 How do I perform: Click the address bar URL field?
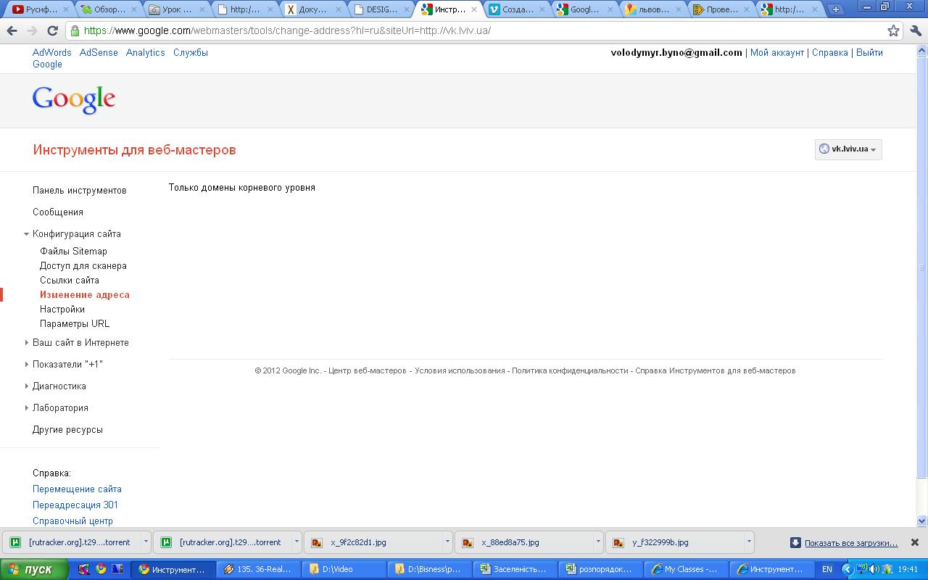pyautogui.click(x=478, y=31)
